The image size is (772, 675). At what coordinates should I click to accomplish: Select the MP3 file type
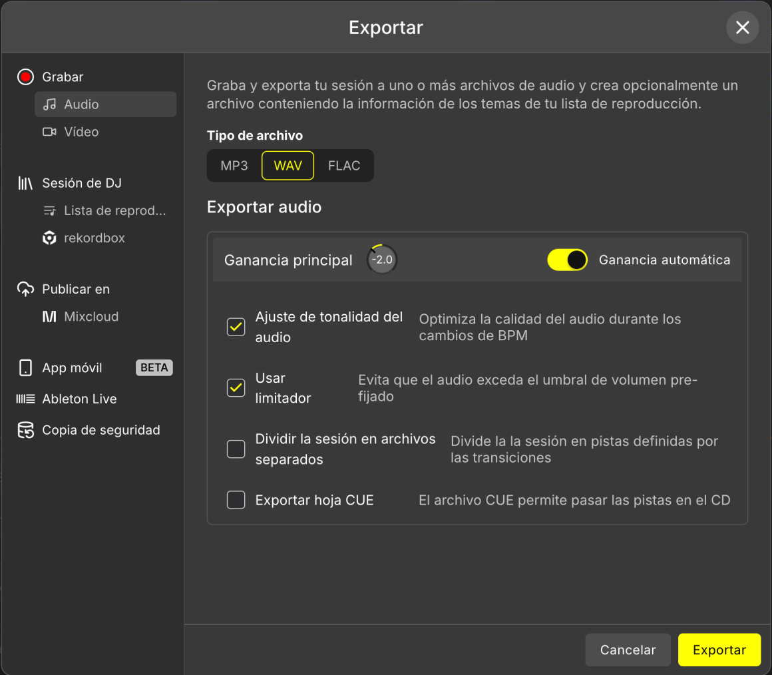234,166
